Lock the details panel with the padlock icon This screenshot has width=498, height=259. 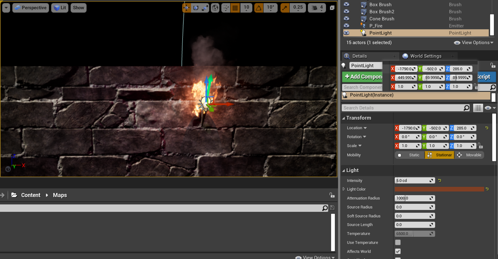[493, 65]
